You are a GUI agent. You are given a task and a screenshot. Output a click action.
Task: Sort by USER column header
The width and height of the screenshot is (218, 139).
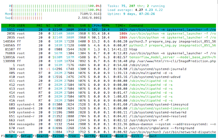click(21, 26)
